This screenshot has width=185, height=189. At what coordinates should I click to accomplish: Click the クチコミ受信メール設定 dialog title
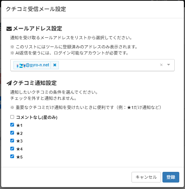(36, 9)
